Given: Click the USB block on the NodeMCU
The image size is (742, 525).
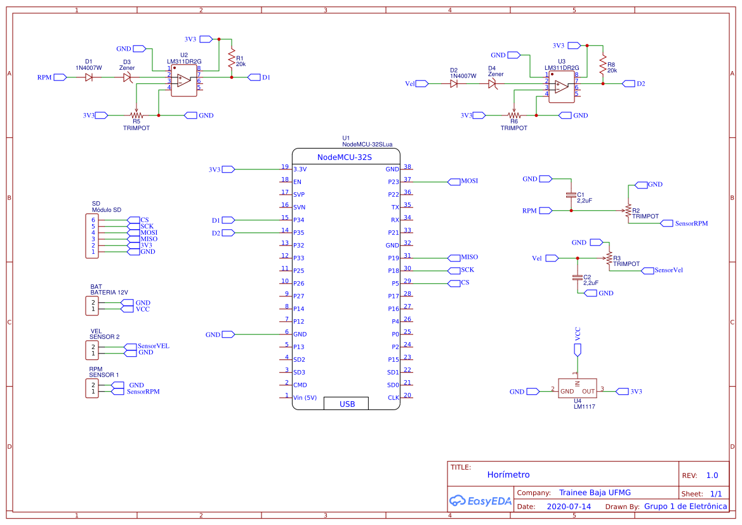Looking at the screenshot, I should click(347, 404).
